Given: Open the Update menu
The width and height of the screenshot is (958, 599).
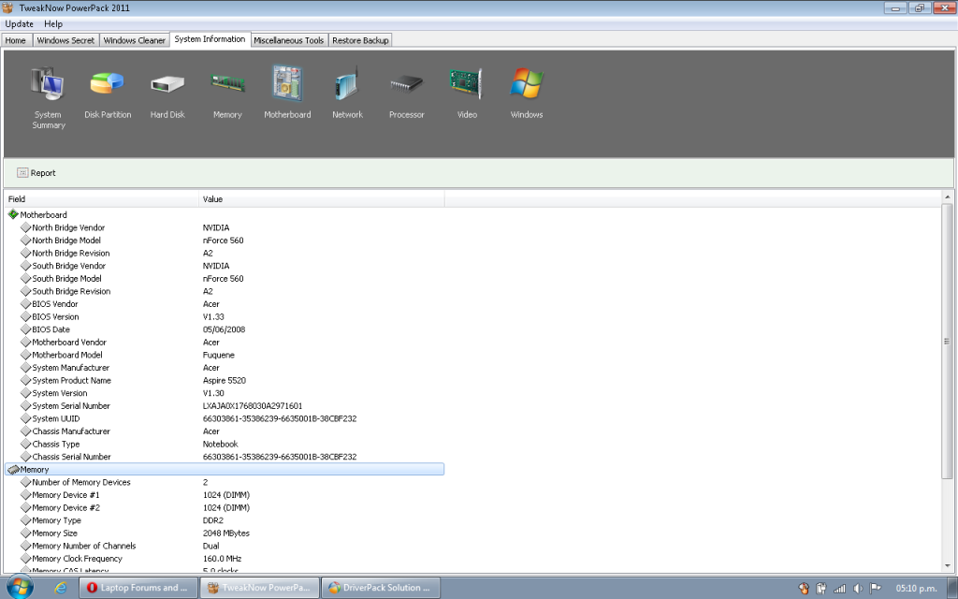Looking at the screenshot, I should pos(19,23).
